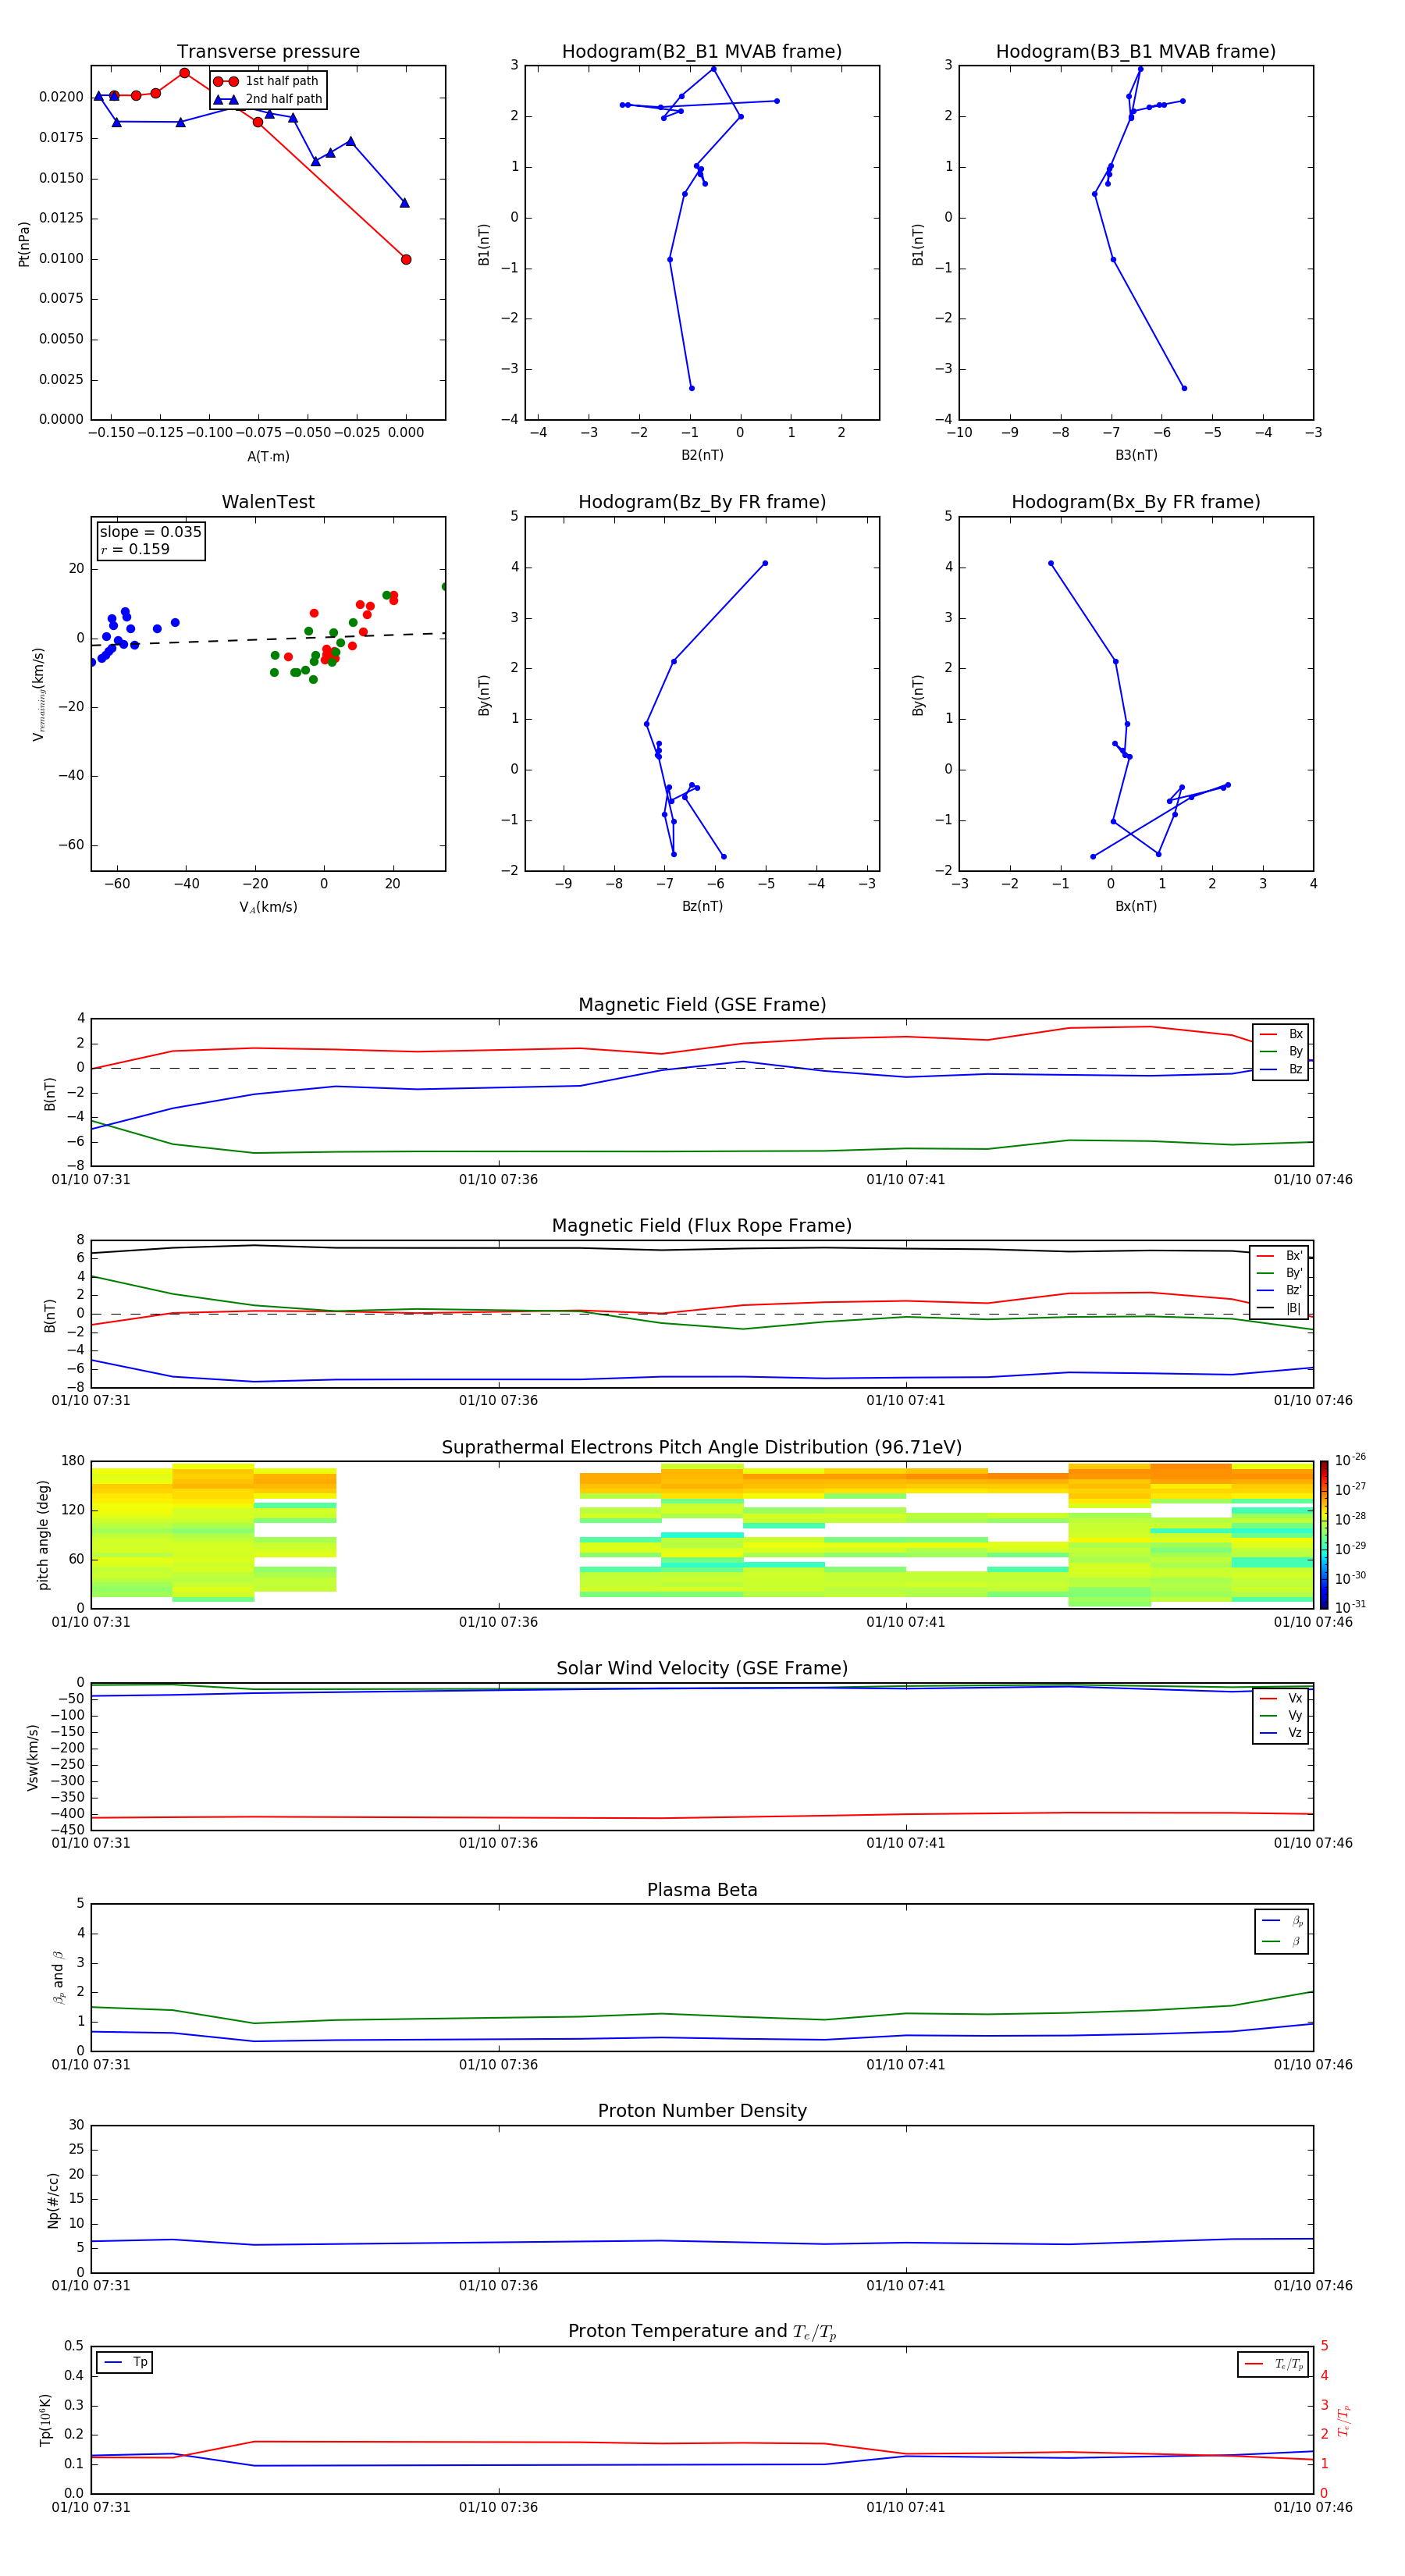Click the 'Bz' legend entry in GSE panel
1405x2576 pixels.
coord(1281,1069)
